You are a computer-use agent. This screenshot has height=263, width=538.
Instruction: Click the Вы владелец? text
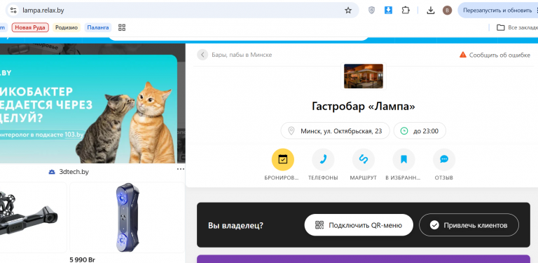(235, 226)
